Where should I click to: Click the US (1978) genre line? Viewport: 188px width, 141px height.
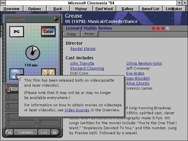(101, 21)
